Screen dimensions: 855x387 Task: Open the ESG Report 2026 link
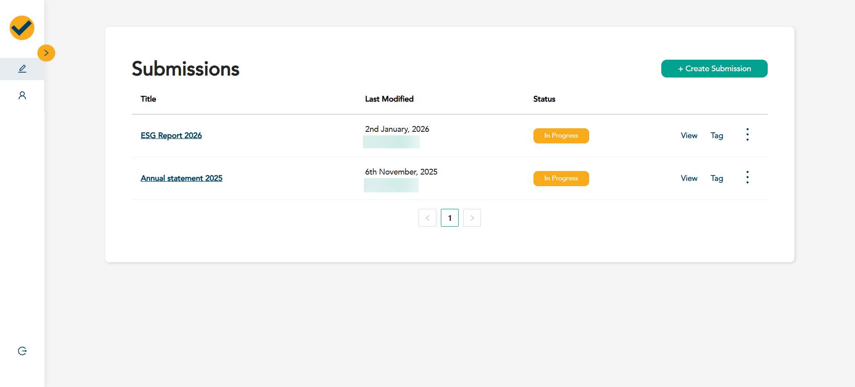[x=171, y=135]
